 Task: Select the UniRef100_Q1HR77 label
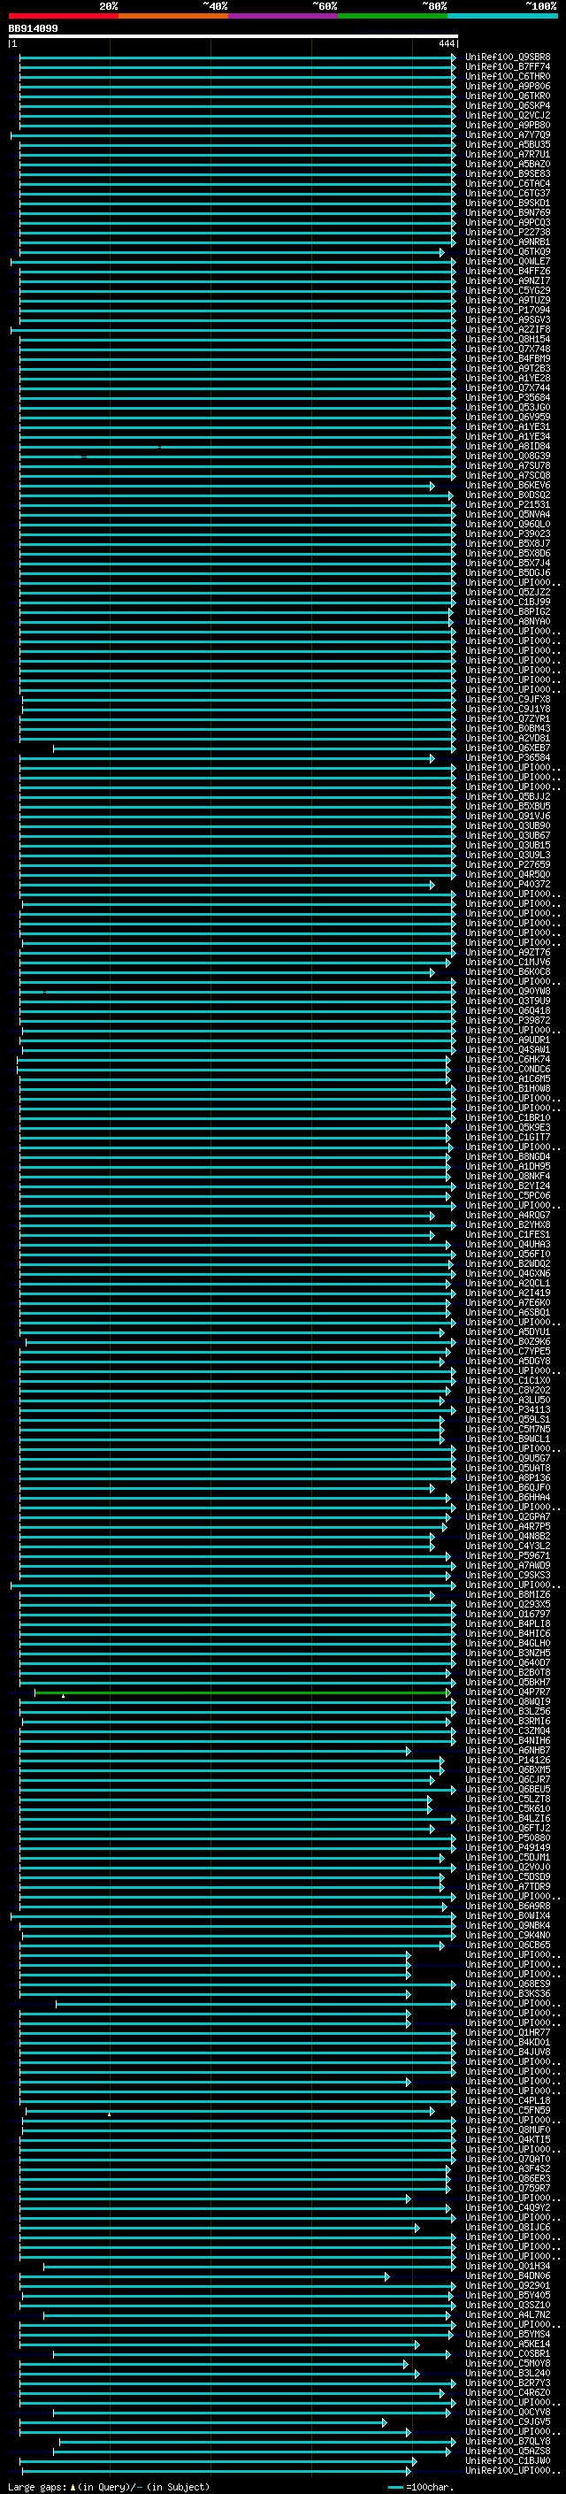[x=508, y=2033]
